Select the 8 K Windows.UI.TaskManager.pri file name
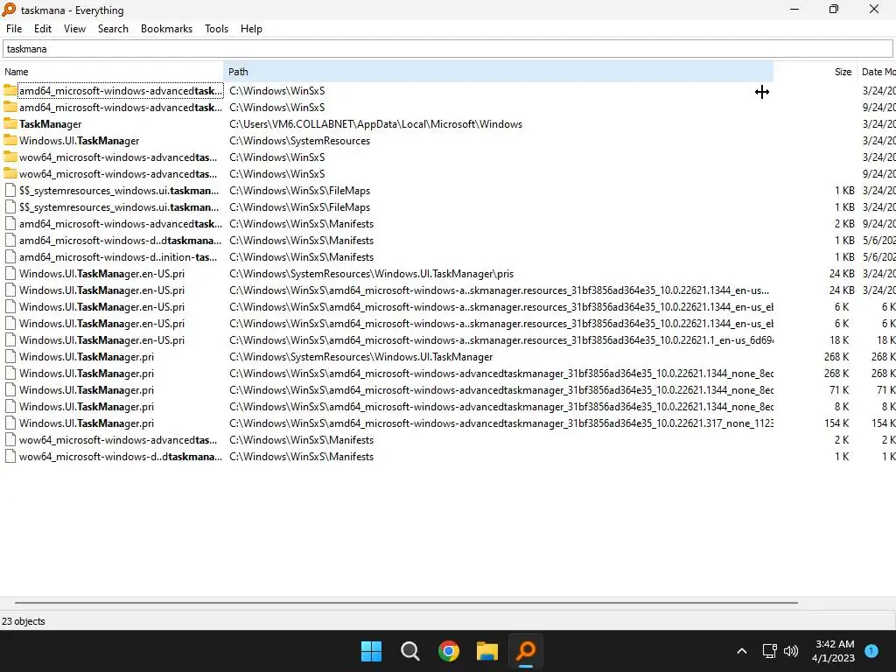The width and height of the screenshot is (896, 672). pyautogui.click(x=87, y=407)
